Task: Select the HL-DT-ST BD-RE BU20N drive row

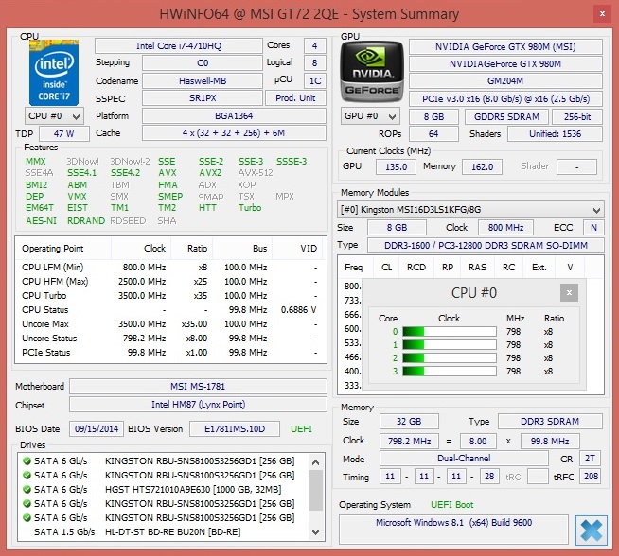Action: point(164,532)
